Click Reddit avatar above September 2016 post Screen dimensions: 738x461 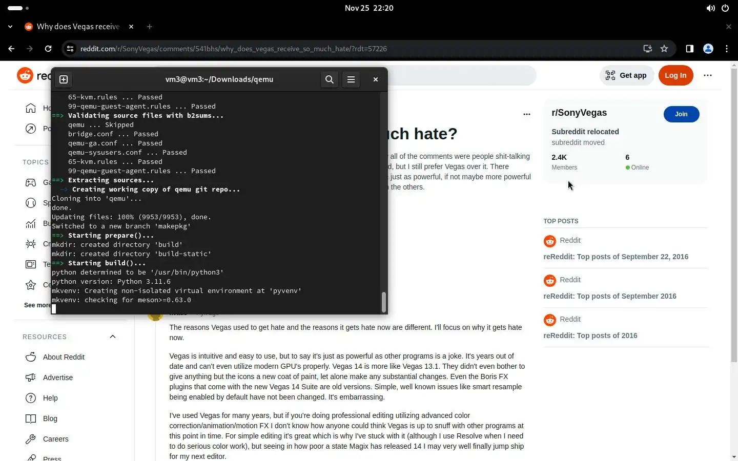point(550,280)
